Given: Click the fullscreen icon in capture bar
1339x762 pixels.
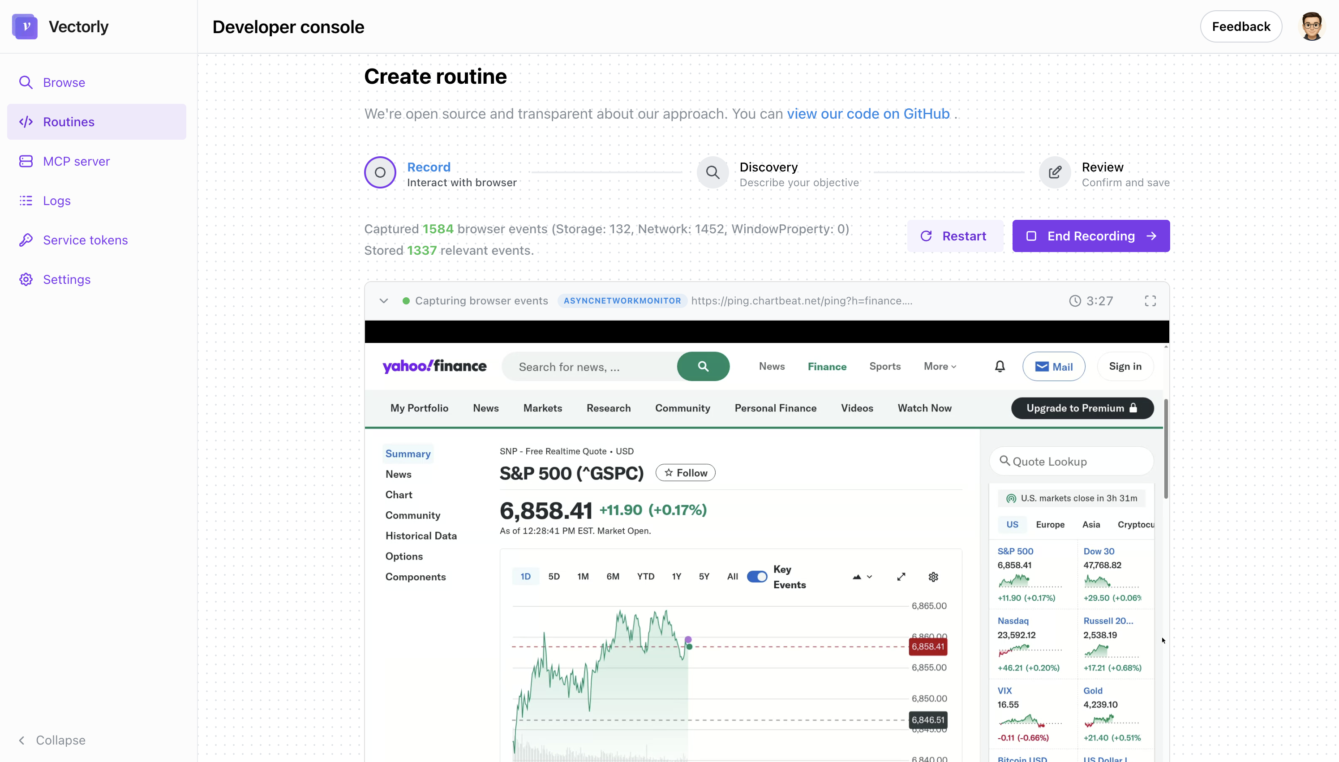Looking at the screenshot, I should (1150, 301).
